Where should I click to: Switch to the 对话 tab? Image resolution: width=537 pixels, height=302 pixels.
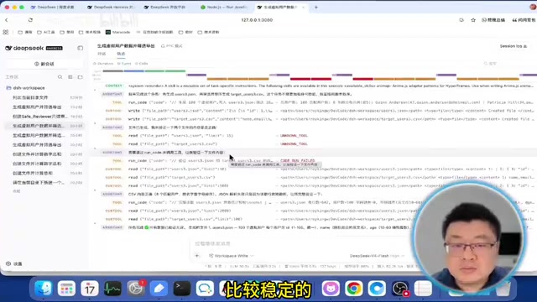(x=102, y=54)
